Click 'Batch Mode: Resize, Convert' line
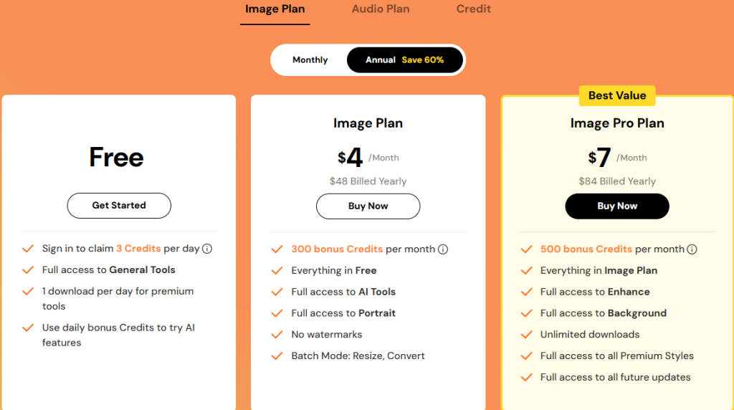The image size is (734, 410). [358, 356]
